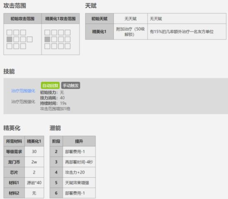The image size is (228, 199).
Task: Click the 等级需求 row label
Action: [14, 152]
